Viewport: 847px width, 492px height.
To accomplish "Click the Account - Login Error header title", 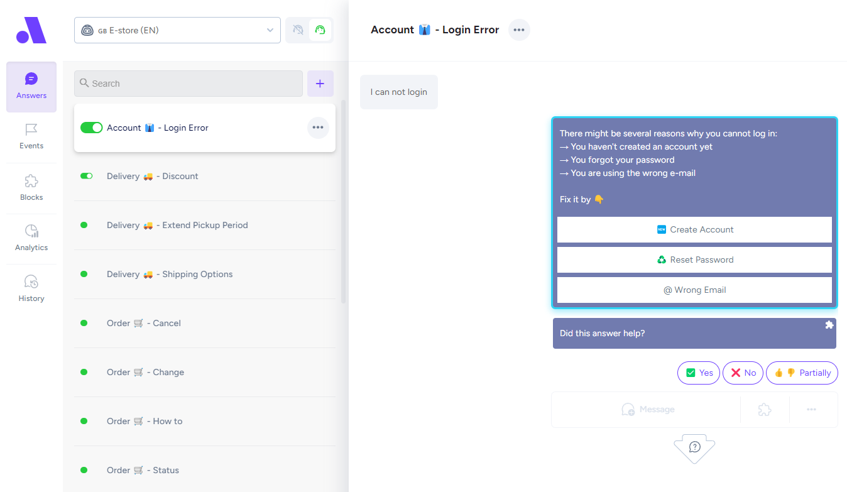I will pos(435,30).
